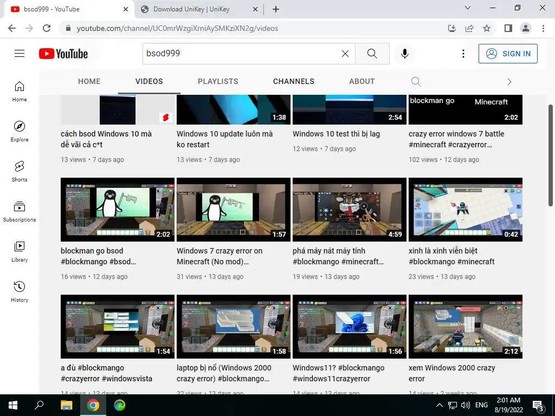The width and height of the screenshot is (555, 416).
Task: Show more channel tabs with right chevron
Action: (x=509, y=82)
